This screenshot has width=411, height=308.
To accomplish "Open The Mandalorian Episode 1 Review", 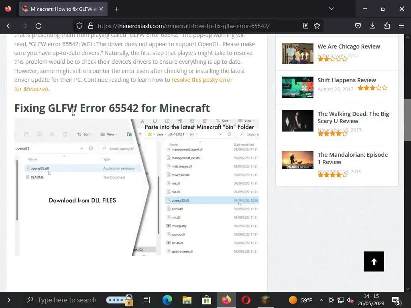I will [x=352, y=158].
